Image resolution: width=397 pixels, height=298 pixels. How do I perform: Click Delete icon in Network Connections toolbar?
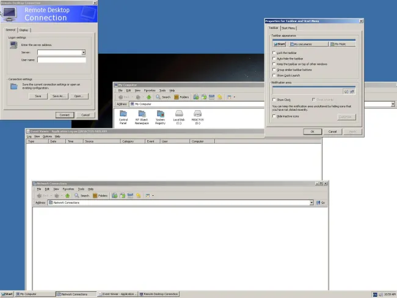click(x=130, y=196)
